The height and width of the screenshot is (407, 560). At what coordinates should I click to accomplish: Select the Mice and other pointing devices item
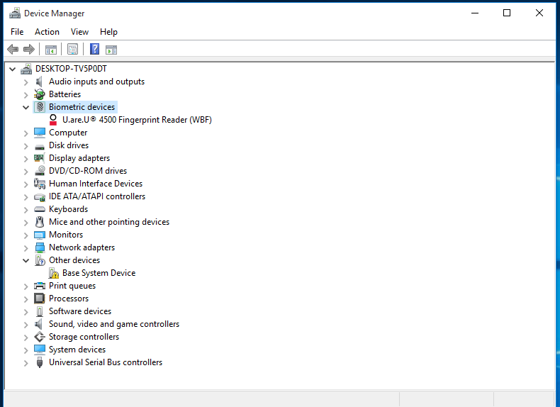pos(108,222)
